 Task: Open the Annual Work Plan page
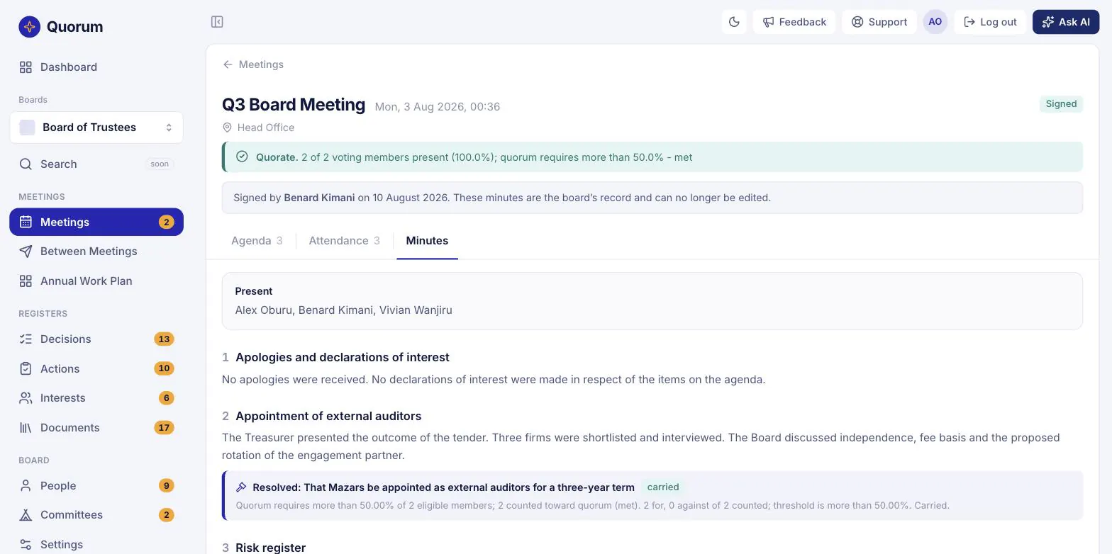point(96,281)
